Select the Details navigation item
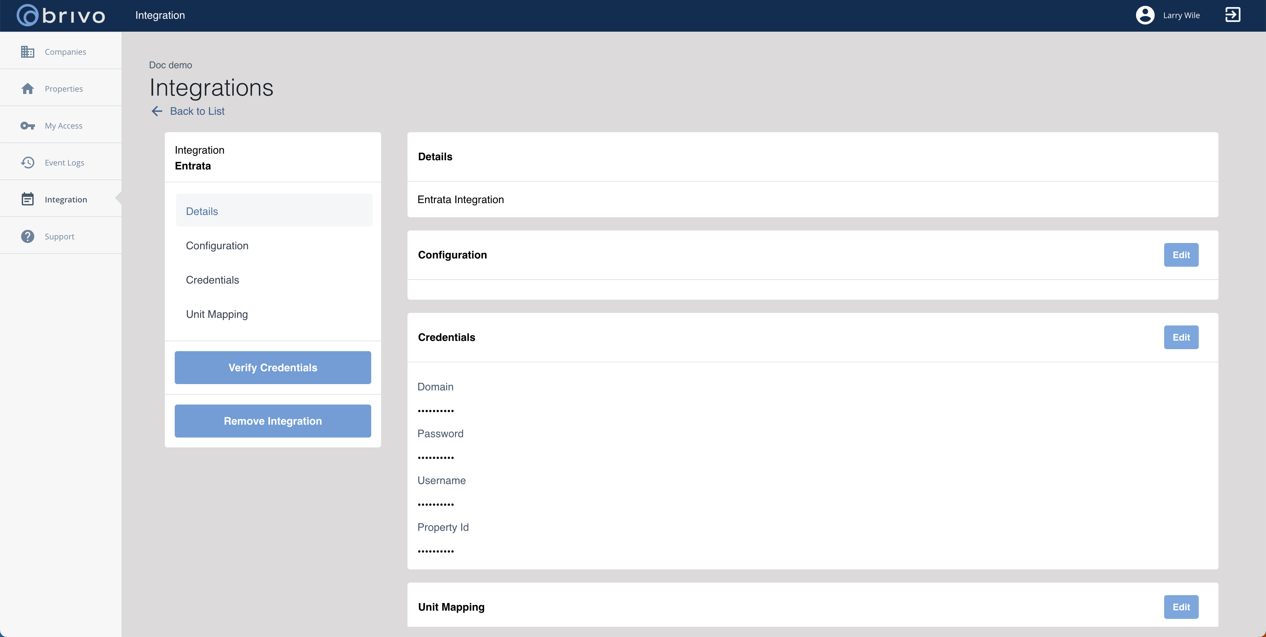This screenshot has width=1266, height=637. tap(201, 211)
